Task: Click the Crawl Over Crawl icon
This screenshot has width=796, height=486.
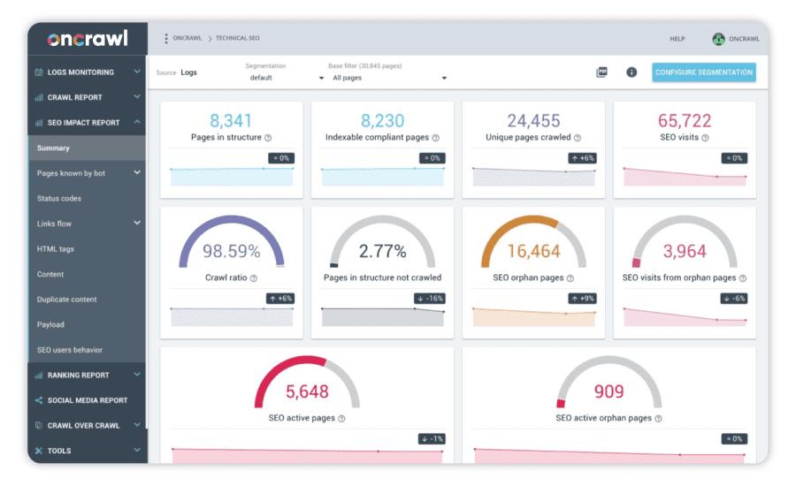Action: (39, 426)
